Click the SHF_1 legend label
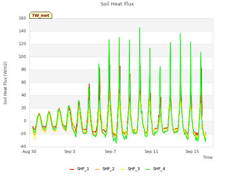The image size is (235, 176). click(83, 169)
